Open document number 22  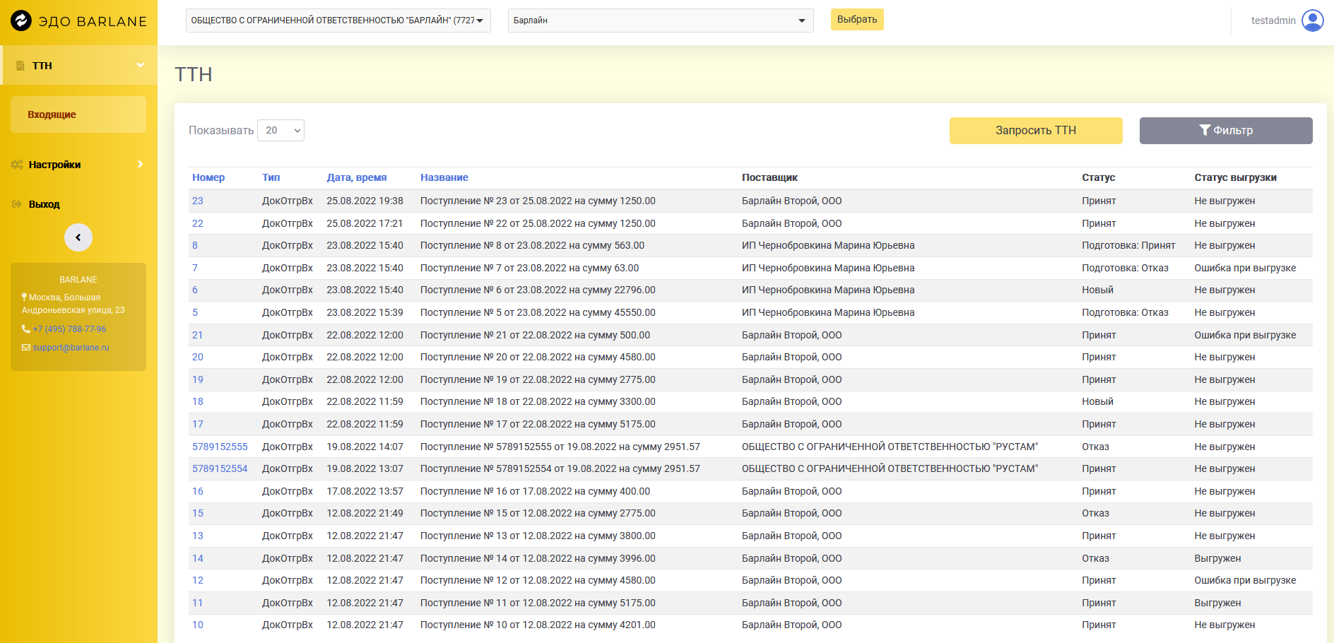click(198, 223)
